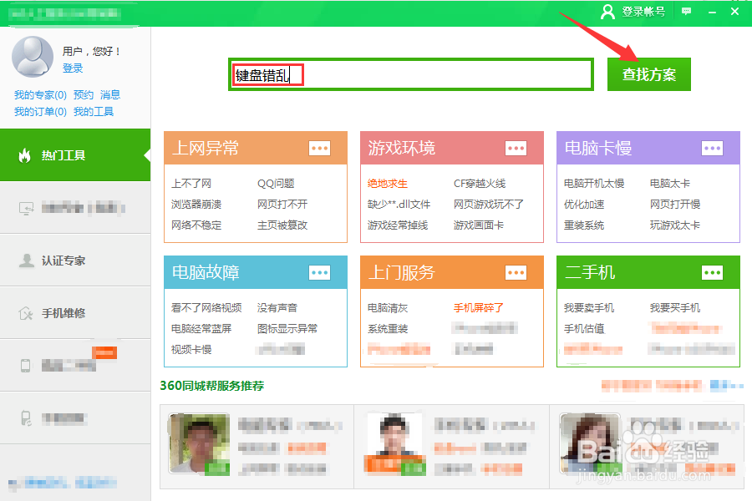The width and height of the screenshot is (752, 501).
Task: Click the 查找方案 green button
Action: coord(649,74)
